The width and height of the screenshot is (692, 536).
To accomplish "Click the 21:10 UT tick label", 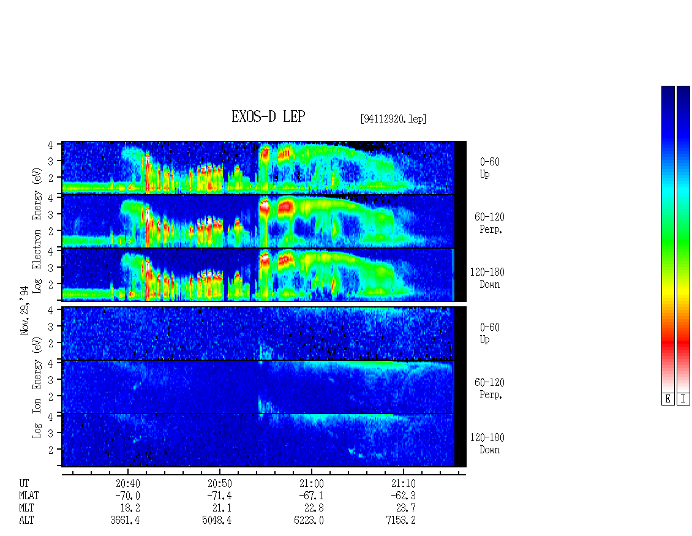I will pos(404,483).
